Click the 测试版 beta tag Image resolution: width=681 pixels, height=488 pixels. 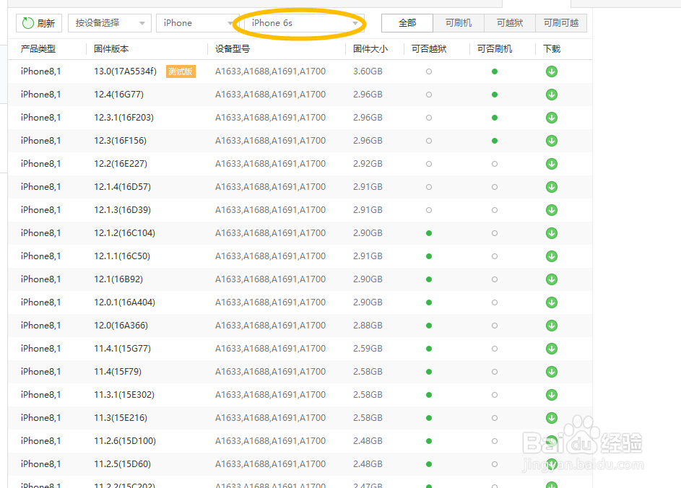pos(181,71)
